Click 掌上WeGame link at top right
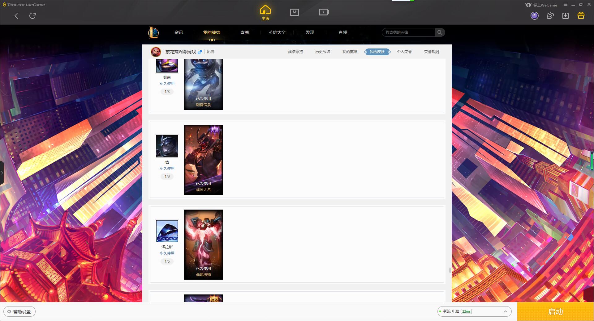 coord(541,5)
